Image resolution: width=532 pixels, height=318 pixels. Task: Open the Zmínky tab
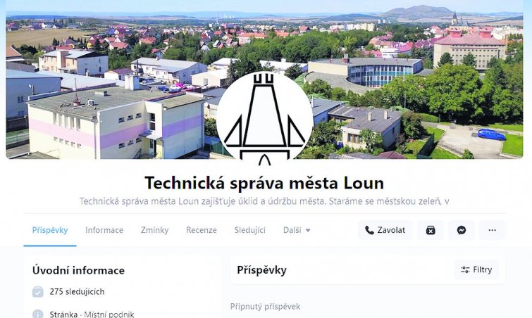155,230
